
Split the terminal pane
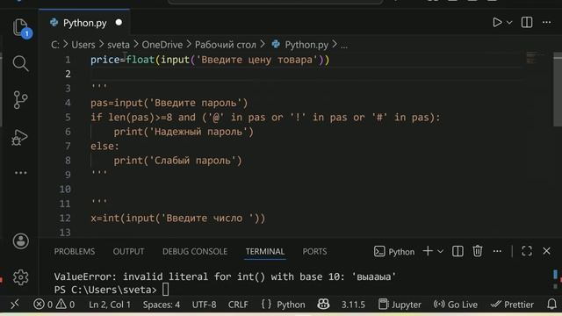pyautogui.click(x=458, y=251)
